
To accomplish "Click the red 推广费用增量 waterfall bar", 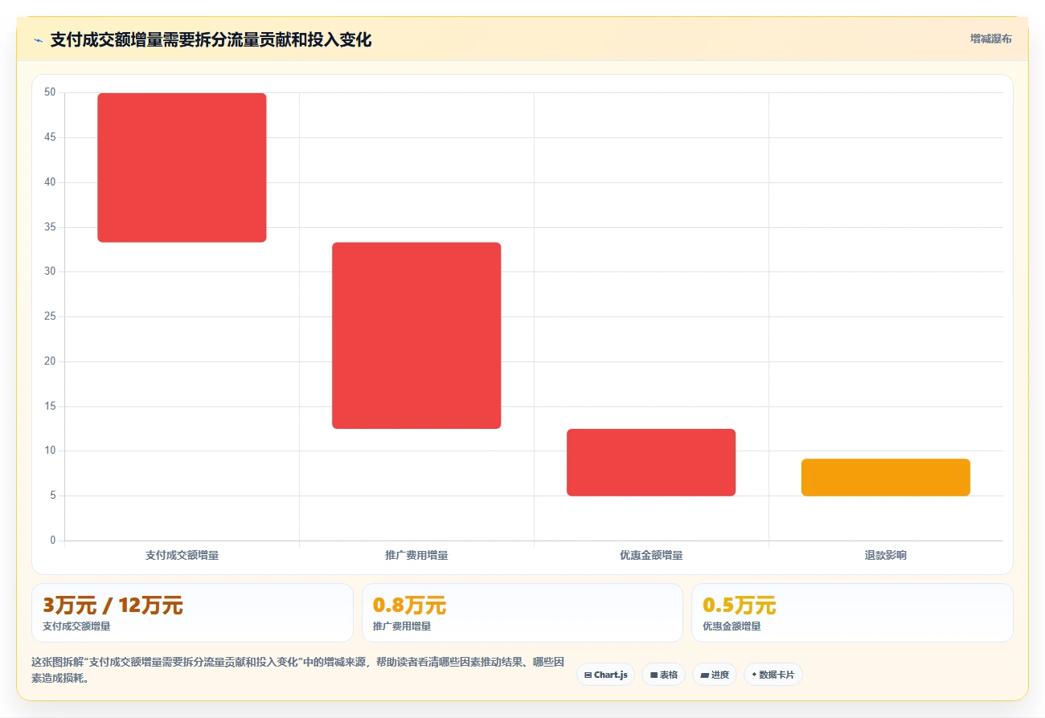I will click(x=416, y=336).
